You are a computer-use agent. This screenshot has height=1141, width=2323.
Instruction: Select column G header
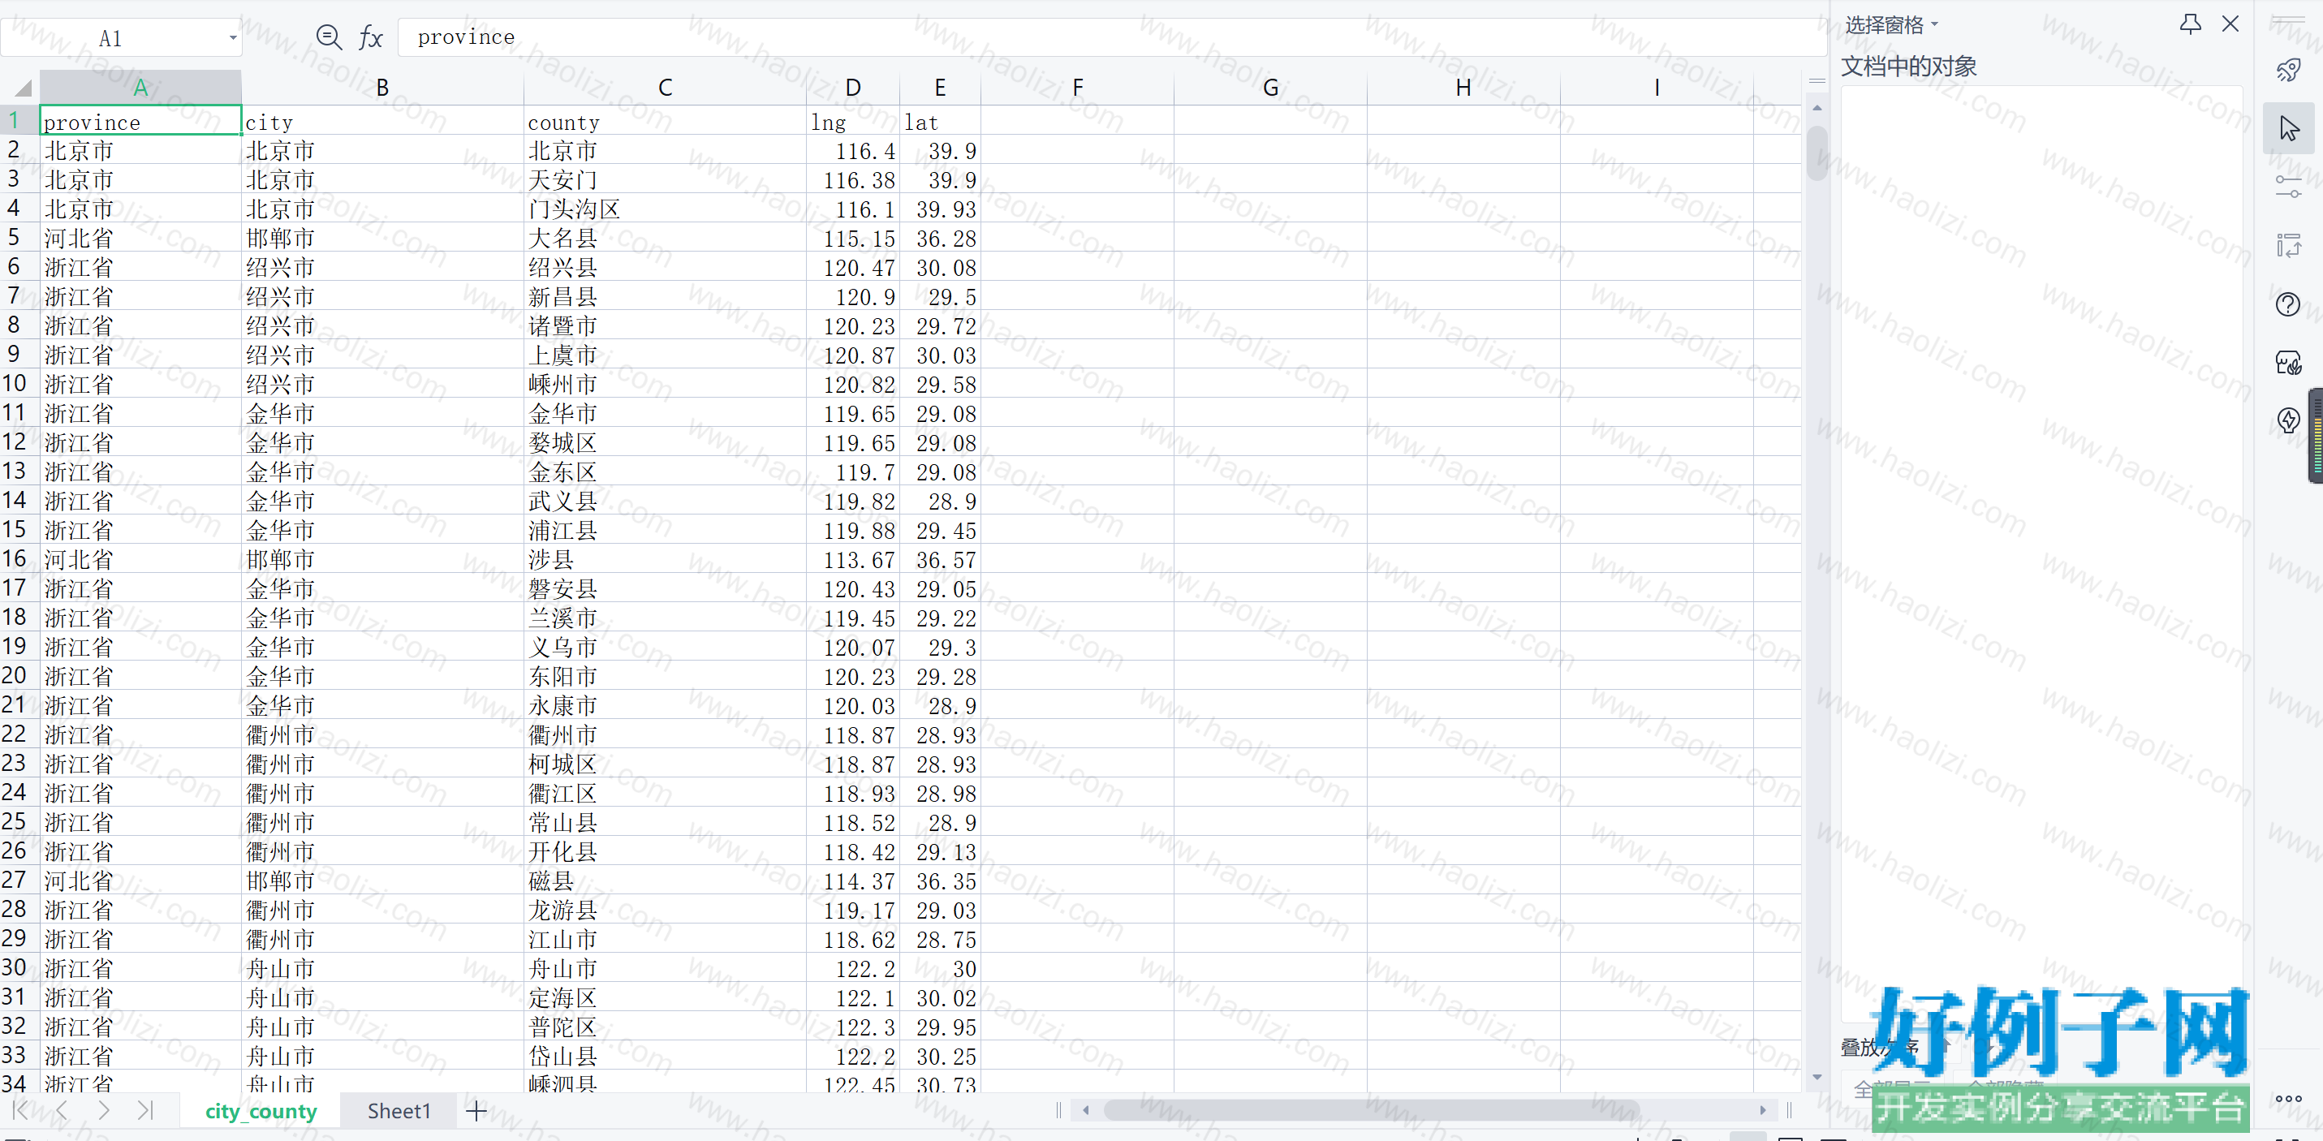[x=1270, y=88]
